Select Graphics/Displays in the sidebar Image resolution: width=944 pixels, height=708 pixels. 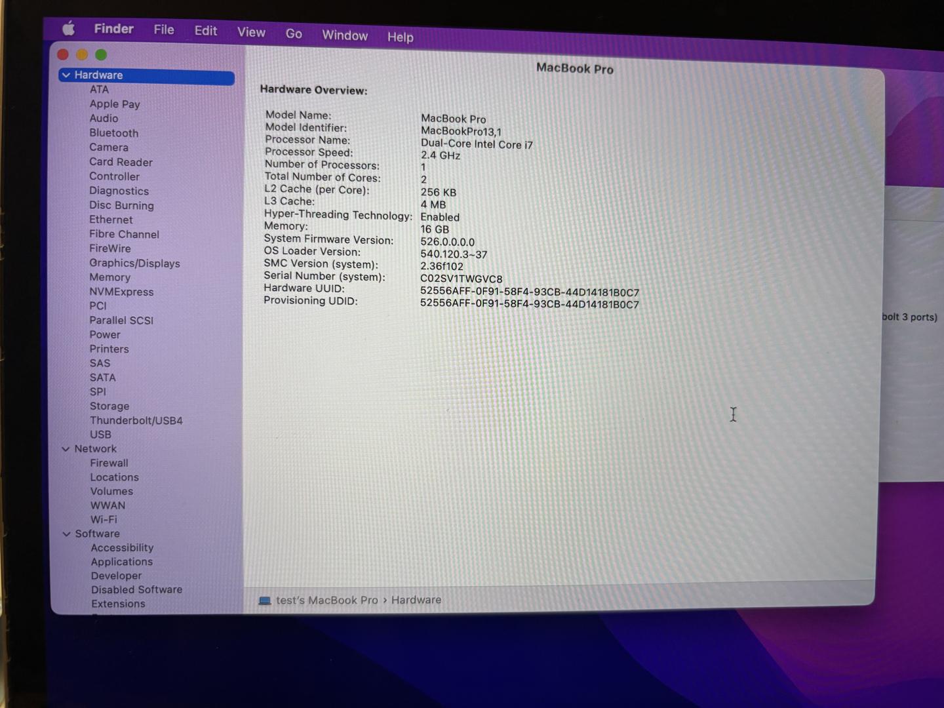click(134, 264)
